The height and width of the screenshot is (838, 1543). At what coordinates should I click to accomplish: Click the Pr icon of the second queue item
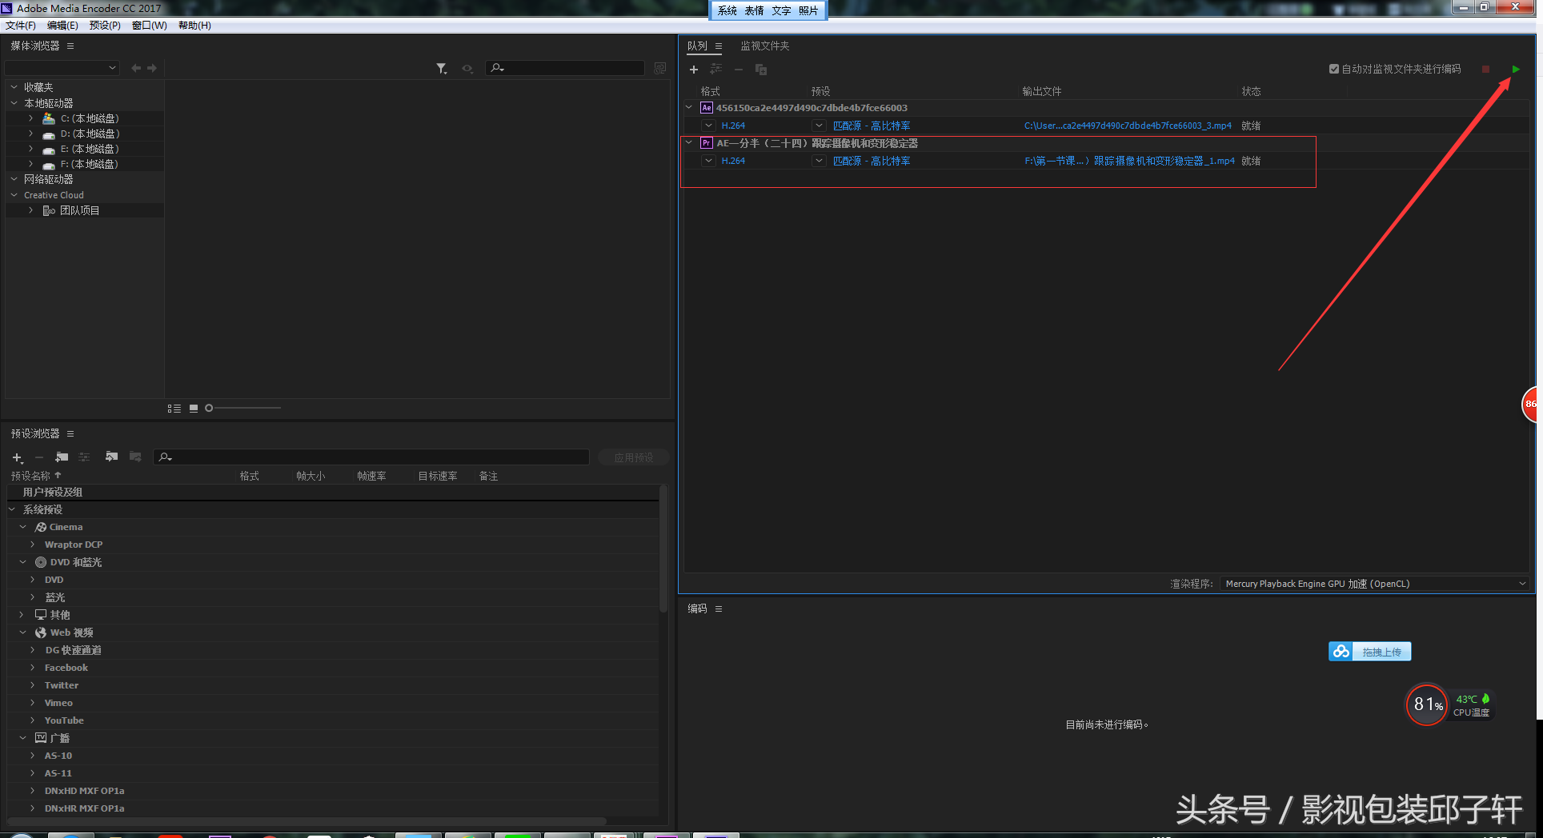pos(707,143)
